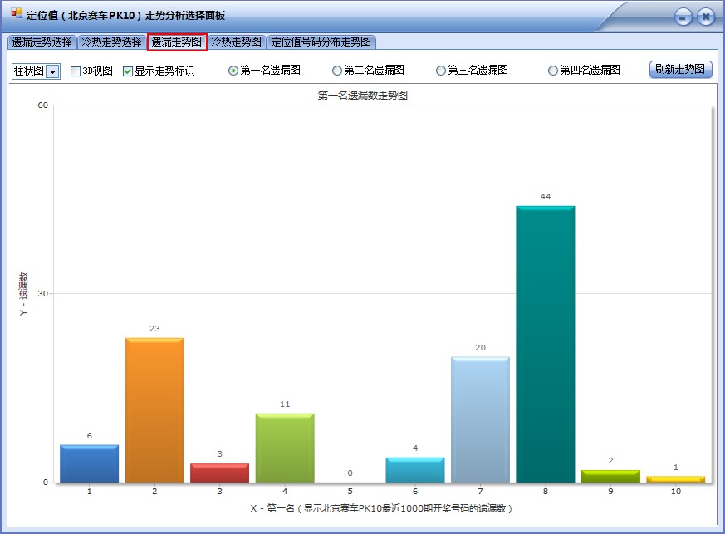
Task: Click the green bar for number 4
Action: pos(285,448)
